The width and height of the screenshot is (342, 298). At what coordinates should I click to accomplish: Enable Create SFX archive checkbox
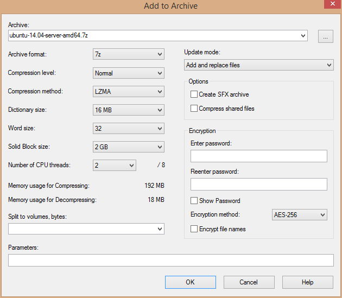pyautogui.click(x=194, y=94)
